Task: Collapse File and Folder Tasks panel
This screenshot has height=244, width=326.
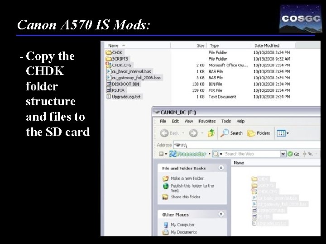Action: click(221, 168)
